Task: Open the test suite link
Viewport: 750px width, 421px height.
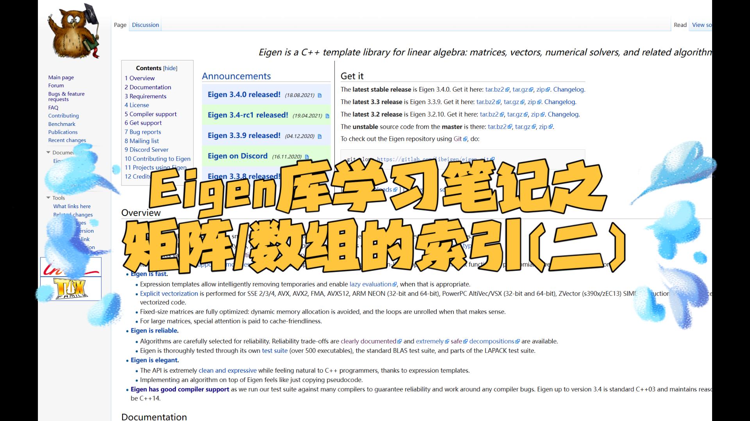Action: (x=275, y=351)
